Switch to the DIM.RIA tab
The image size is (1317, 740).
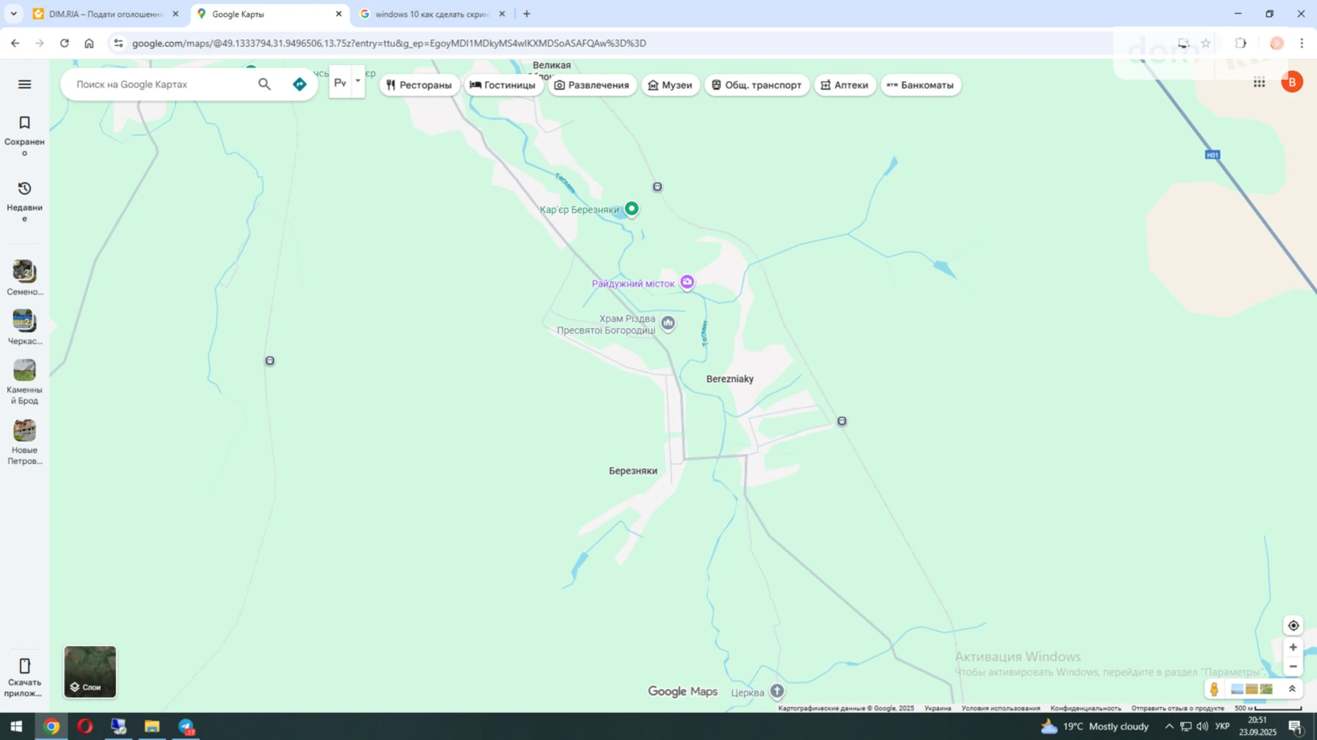(x=105, y=14)
